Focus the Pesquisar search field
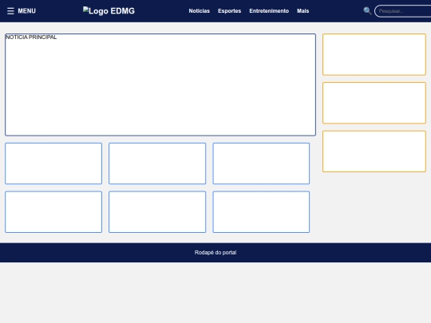 pyautogui.click(x=403, y=11)
